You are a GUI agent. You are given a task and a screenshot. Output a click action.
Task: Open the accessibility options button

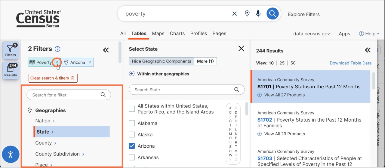(11, 154)
